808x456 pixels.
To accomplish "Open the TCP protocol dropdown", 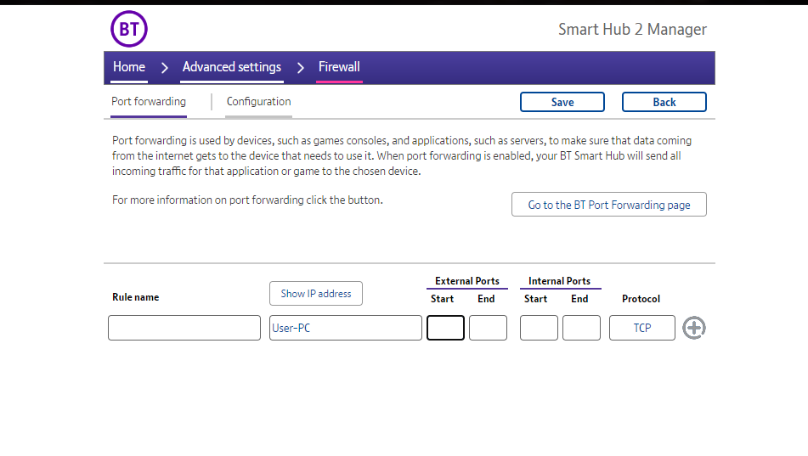I will click(x=642, y=328).
